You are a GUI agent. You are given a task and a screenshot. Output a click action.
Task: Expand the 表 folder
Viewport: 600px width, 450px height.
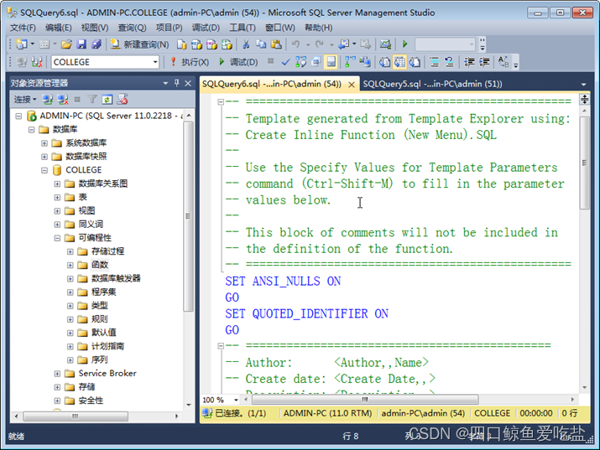pos(57,198)
